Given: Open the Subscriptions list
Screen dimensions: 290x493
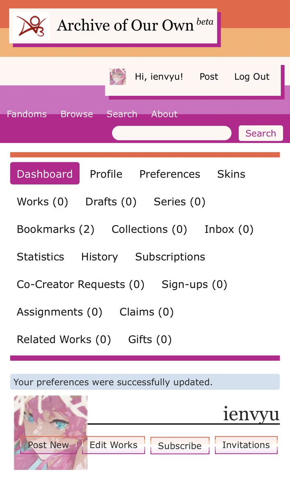Looking at the screenshot, I should [x=170, y=257].
